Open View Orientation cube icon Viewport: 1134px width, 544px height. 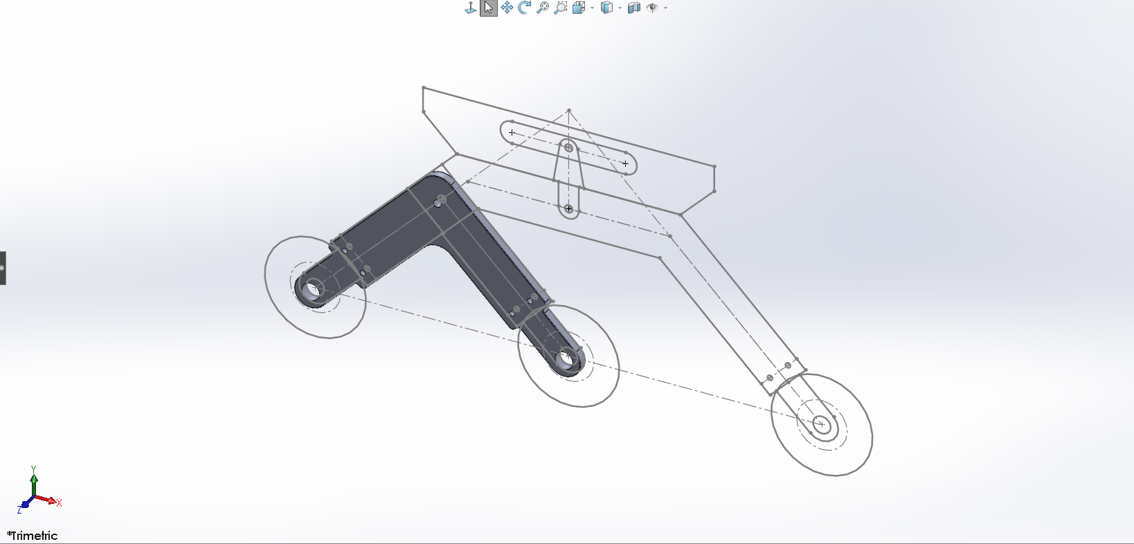pyautogui.click(x=579, y=8)
